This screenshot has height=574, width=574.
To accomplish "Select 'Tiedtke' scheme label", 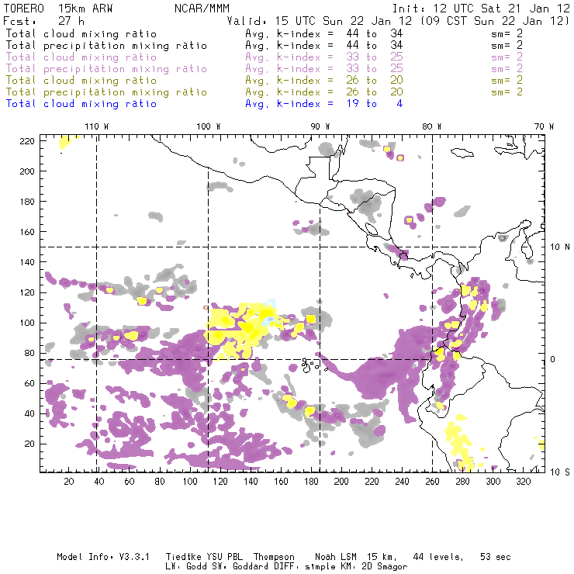I will pyautogui.click(x=183, y=557).
